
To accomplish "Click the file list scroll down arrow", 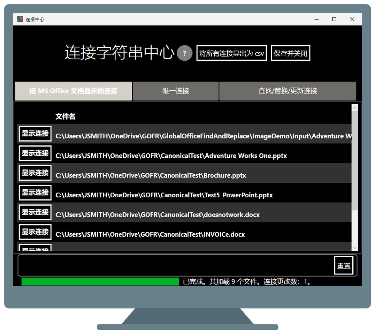I will 355,248.
